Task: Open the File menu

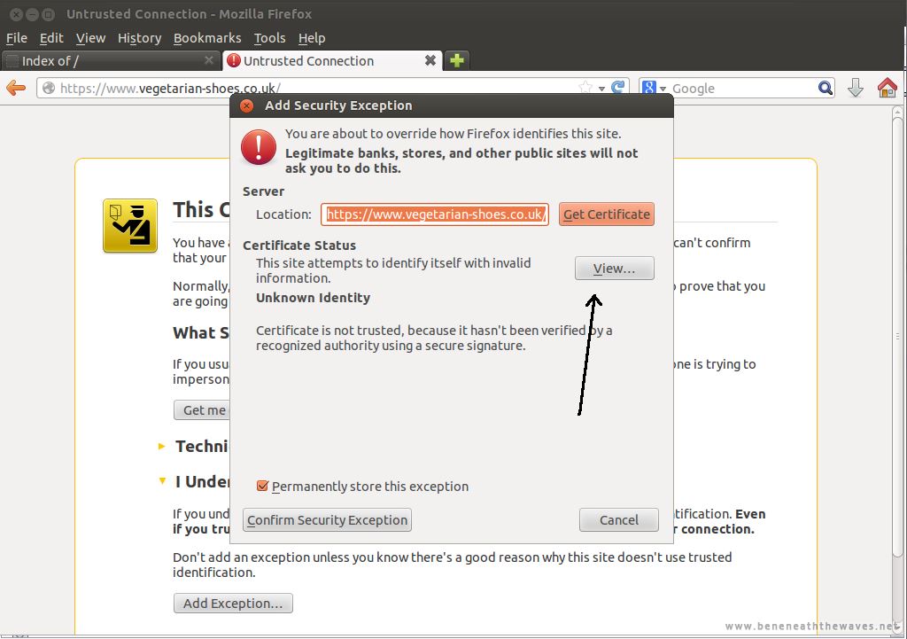Action: [17, 38]
